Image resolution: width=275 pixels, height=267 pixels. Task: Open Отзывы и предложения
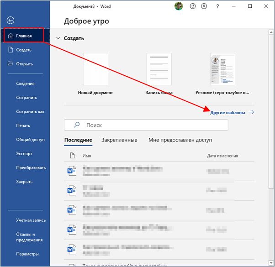29,237
